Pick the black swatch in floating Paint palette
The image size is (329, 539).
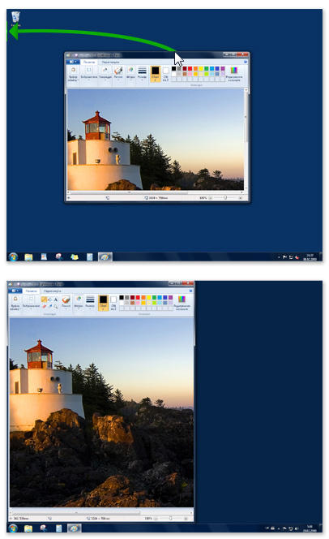(173, 69)
